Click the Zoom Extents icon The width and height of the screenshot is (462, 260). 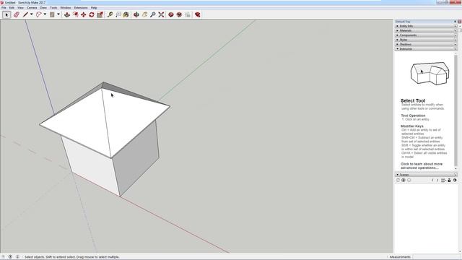[x=161, y=14]
